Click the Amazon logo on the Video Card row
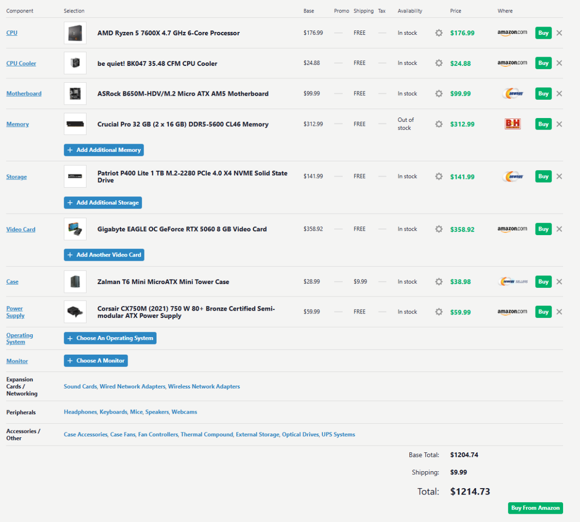Screen dimensions: 580x522 [512, 229]
